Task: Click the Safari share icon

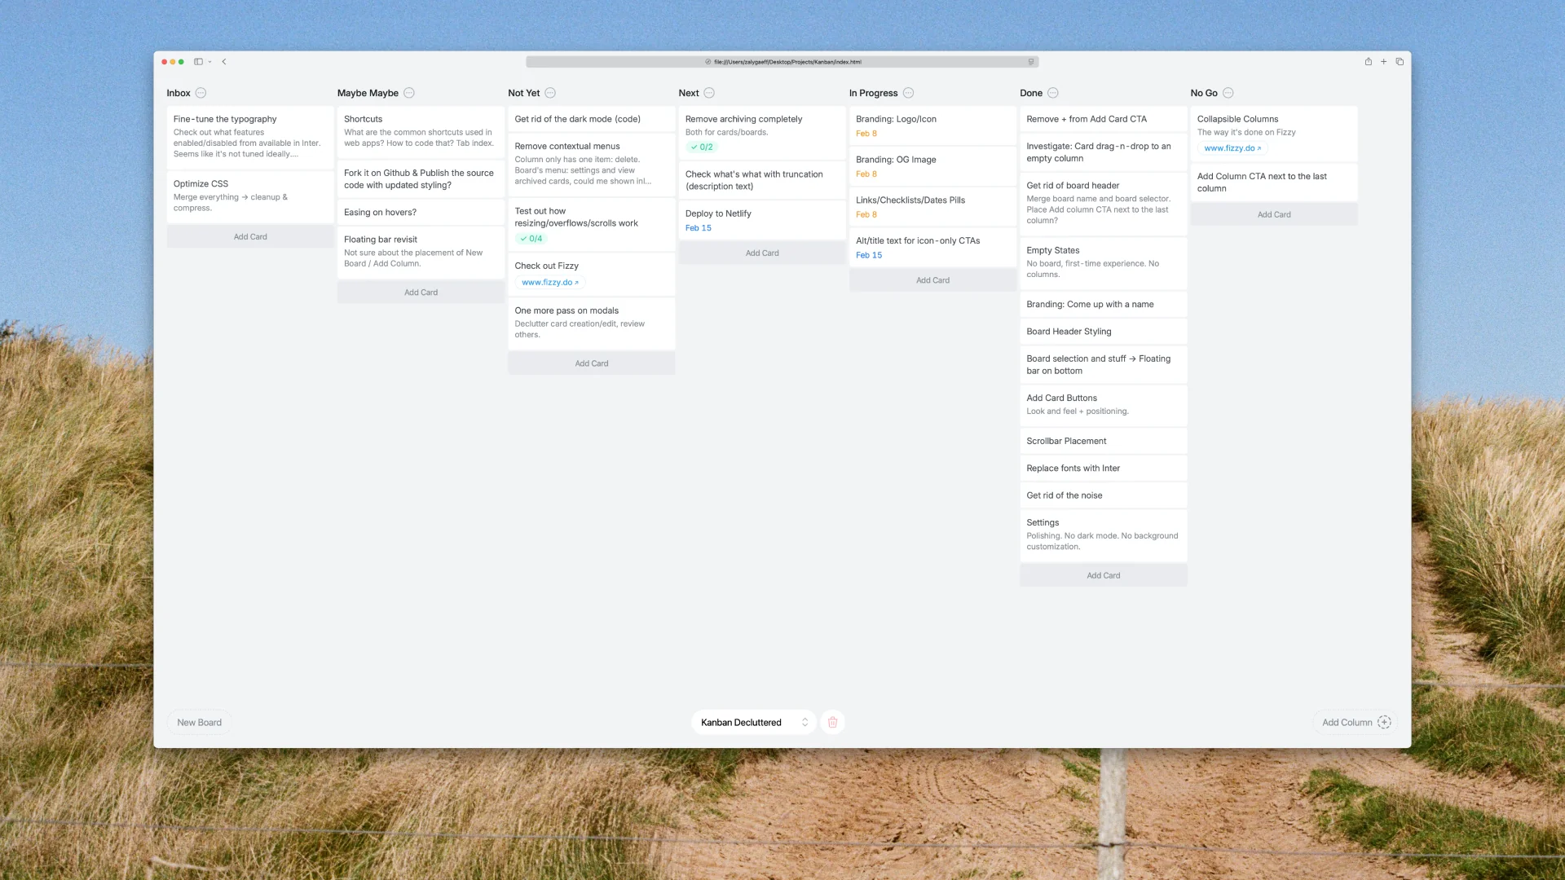Action: pyautogui.click(x=1369, y=62)
